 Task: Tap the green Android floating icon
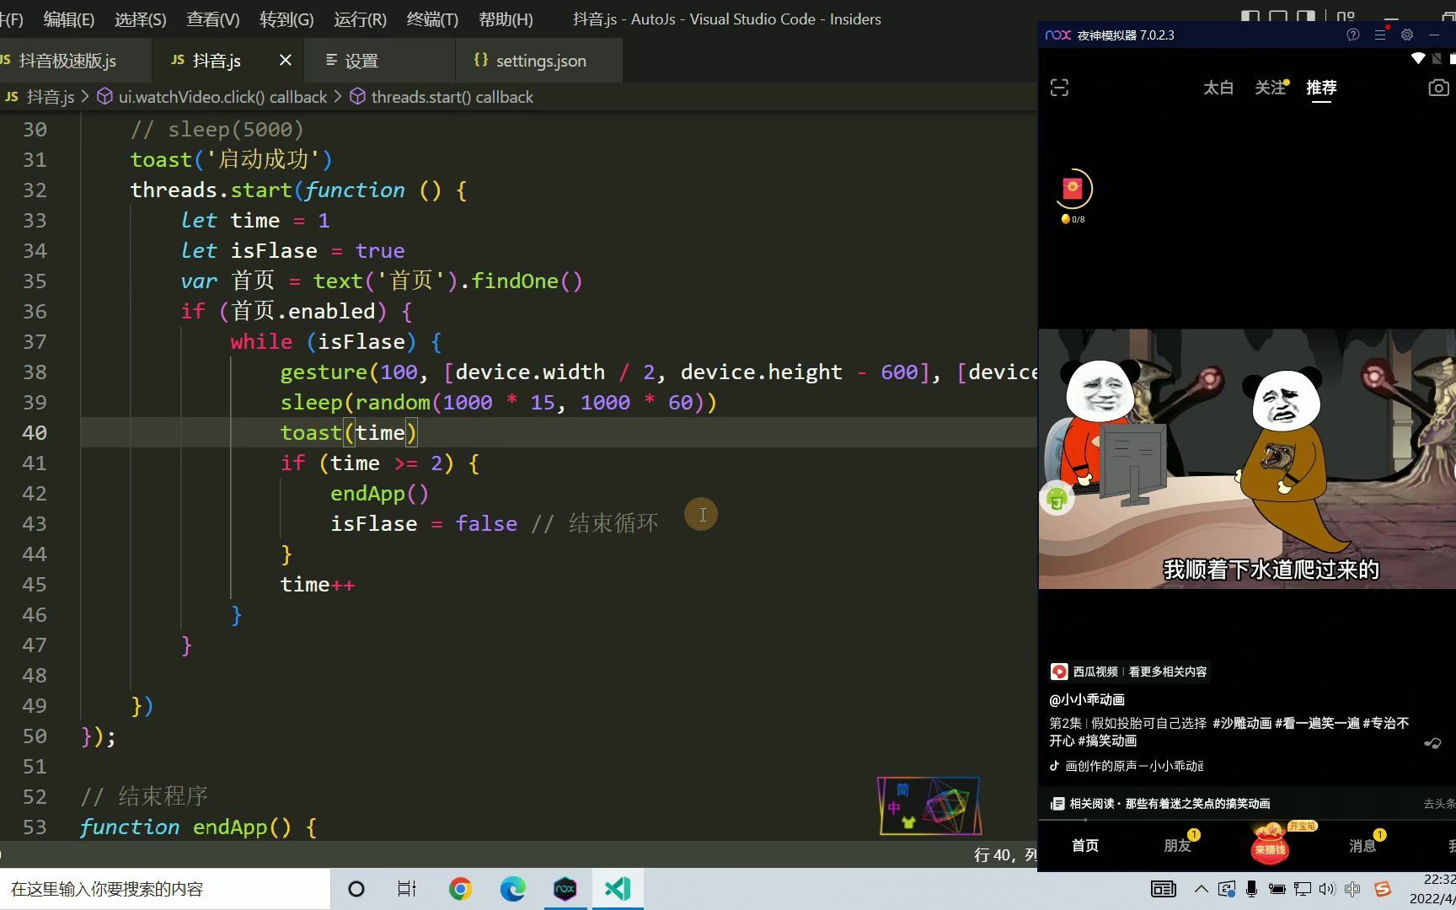coord(1057,499)
